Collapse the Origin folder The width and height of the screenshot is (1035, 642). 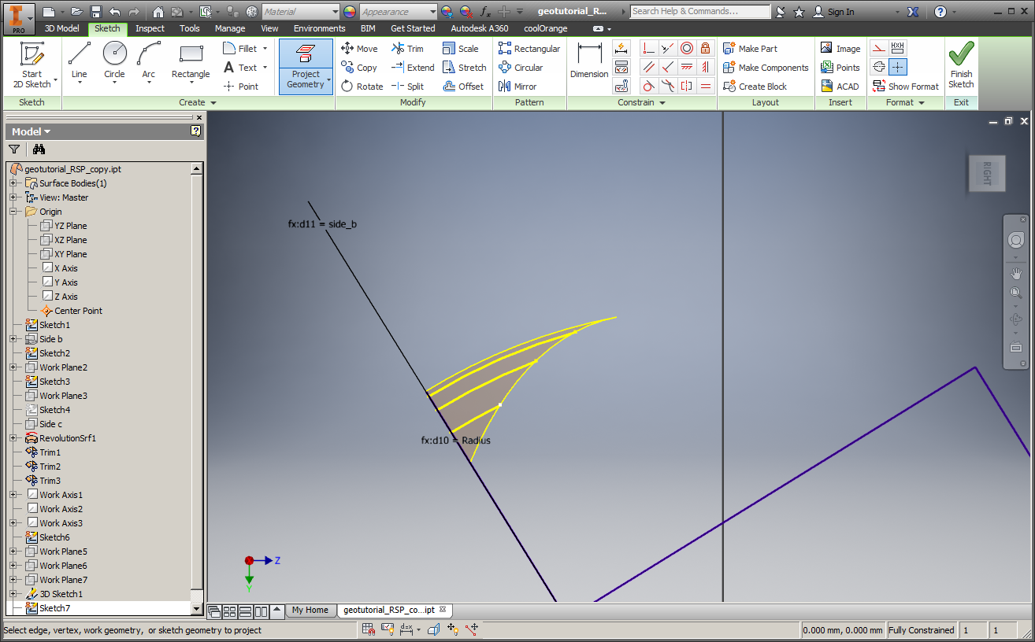point(13,212)
